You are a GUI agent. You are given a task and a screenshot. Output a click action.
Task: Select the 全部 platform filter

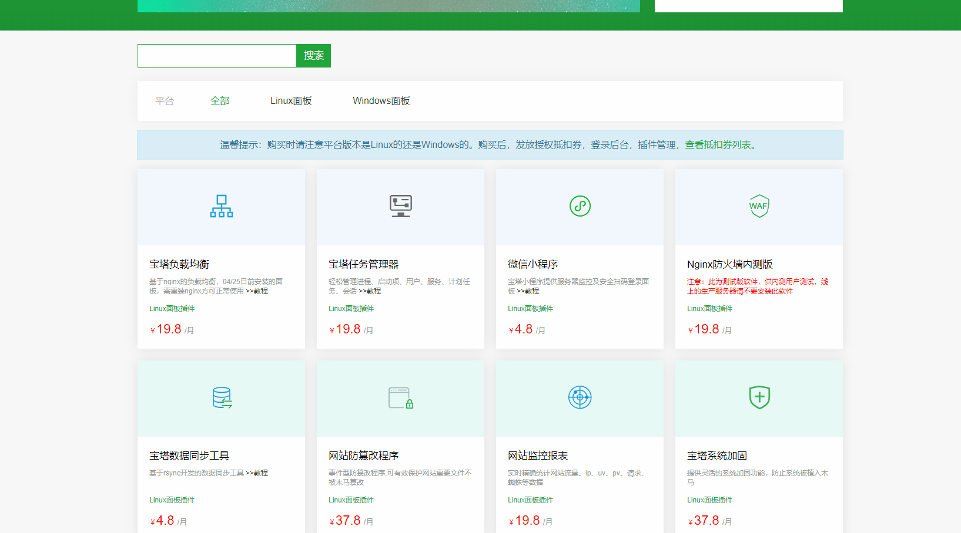[x=220, y=101]
